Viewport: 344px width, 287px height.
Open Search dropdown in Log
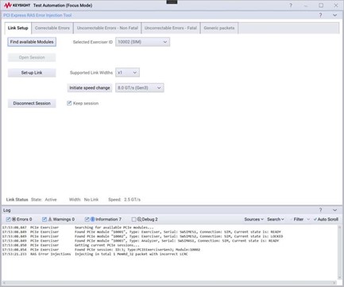point(276,220)
